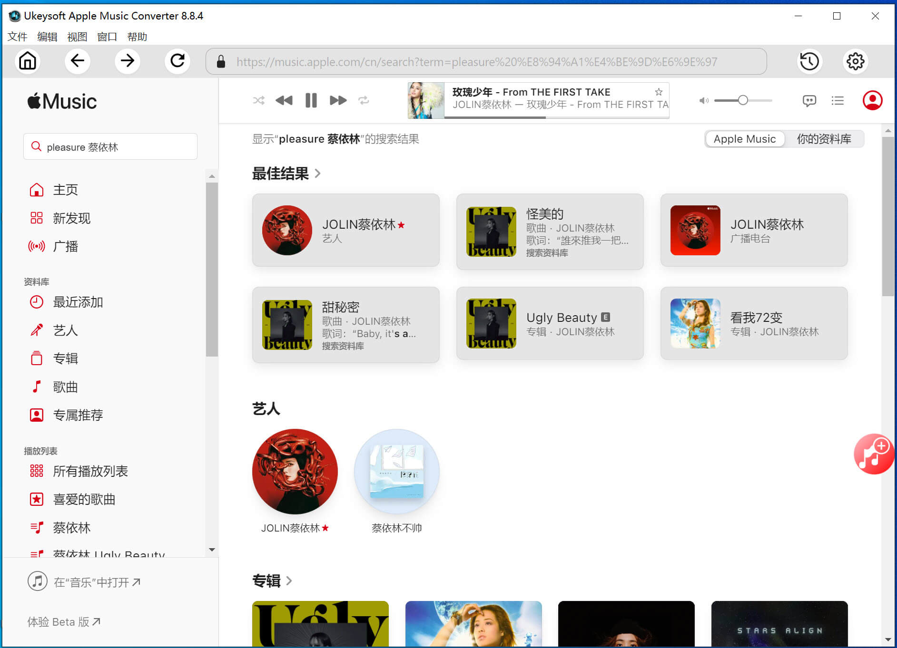
Task: Click the now playing album art thumbnail
Action: [426, 100]
